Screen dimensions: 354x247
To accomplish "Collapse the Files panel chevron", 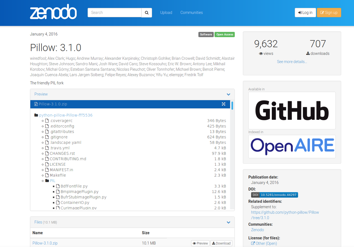I will [x=228, y=222].
